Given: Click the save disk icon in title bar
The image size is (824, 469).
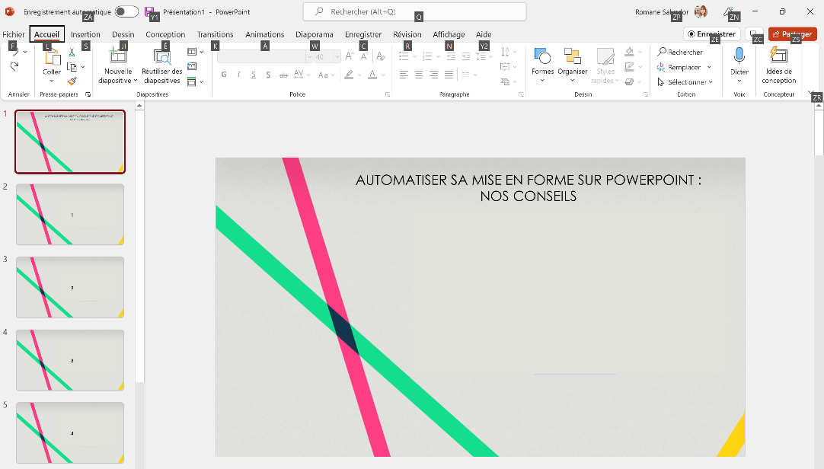Looking at the screenshot, I should pos(150,11).
